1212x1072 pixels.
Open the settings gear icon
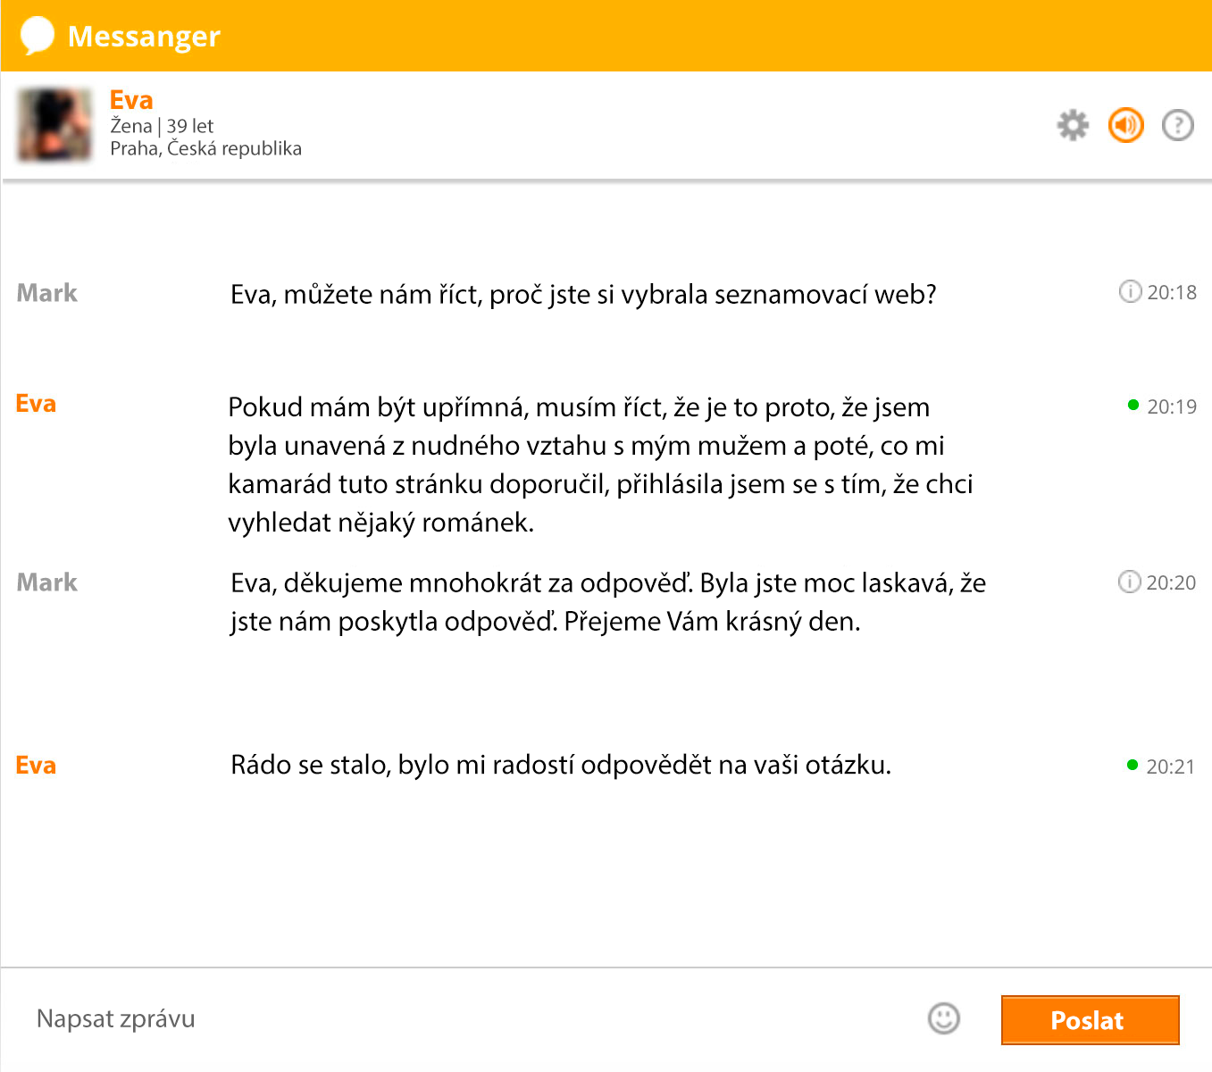(x=1073, y=125)
